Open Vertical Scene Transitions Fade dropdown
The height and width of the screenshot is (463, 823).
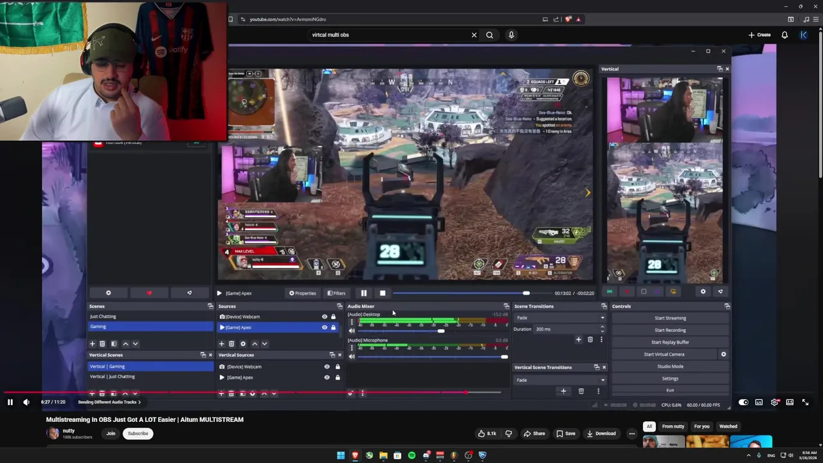560,380
